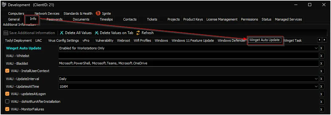Image resolution: width=331 pixels, height=115 pixels.
Task: Open the Documents tab
Action: coord(81,19)
